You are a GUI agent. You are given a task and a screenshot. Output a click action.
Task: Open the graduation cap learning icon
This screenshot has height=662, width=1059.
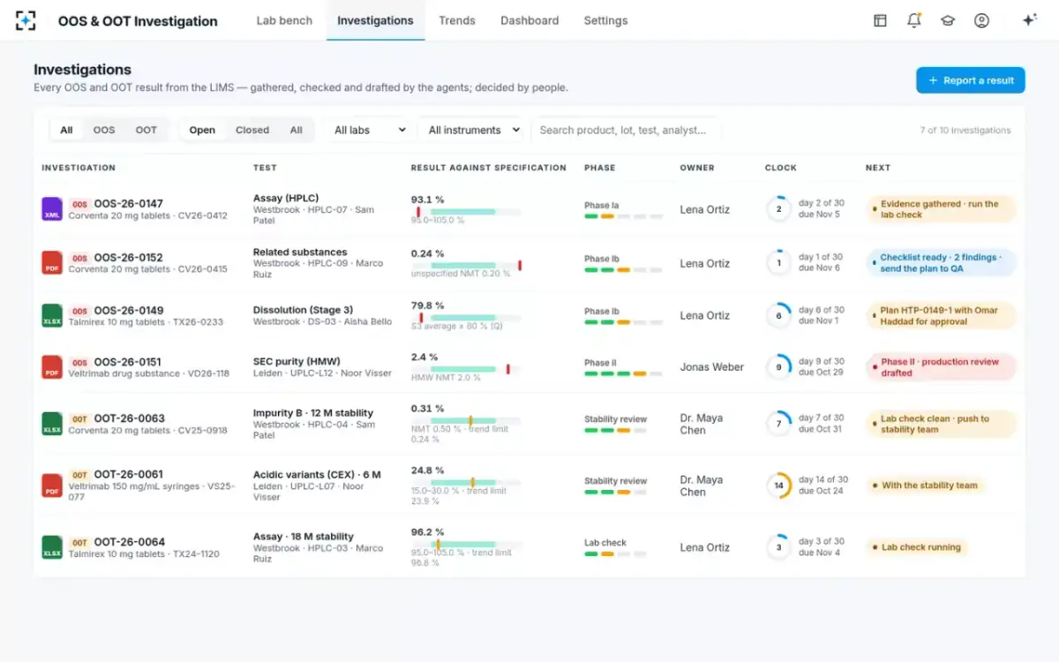[x=948, y=20]
